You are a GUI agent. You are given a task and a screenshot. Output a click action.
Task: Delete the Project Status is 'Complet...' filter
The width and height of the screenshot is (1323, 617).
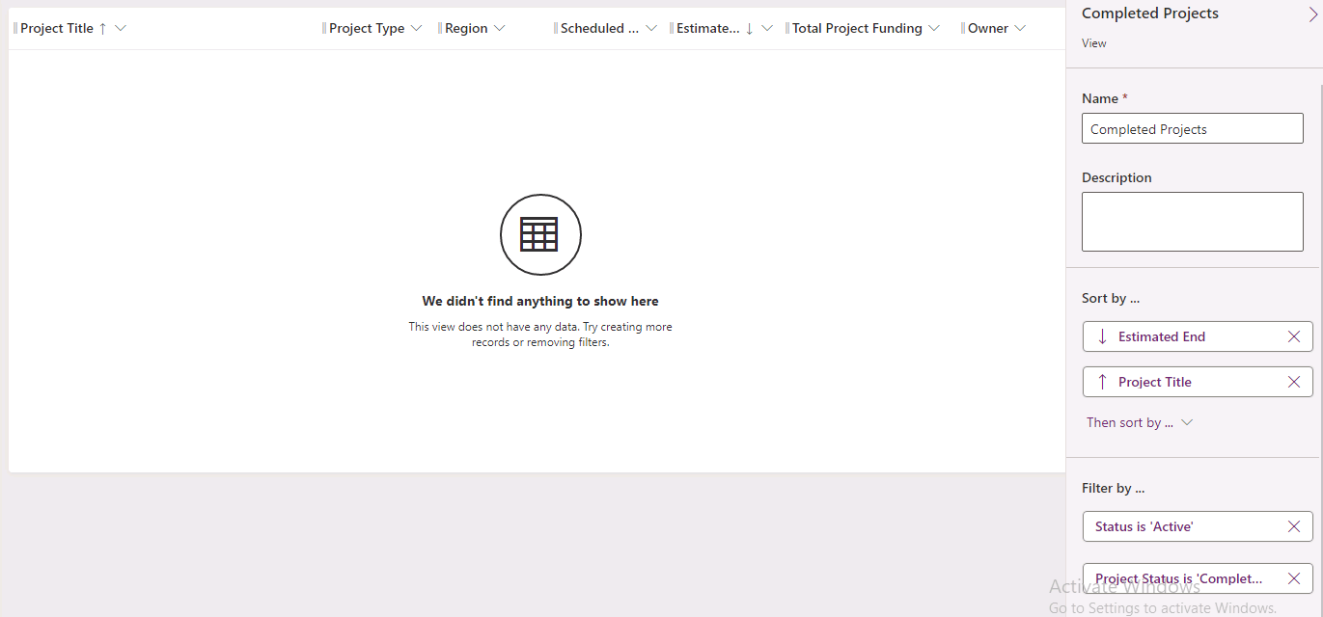1294,578
